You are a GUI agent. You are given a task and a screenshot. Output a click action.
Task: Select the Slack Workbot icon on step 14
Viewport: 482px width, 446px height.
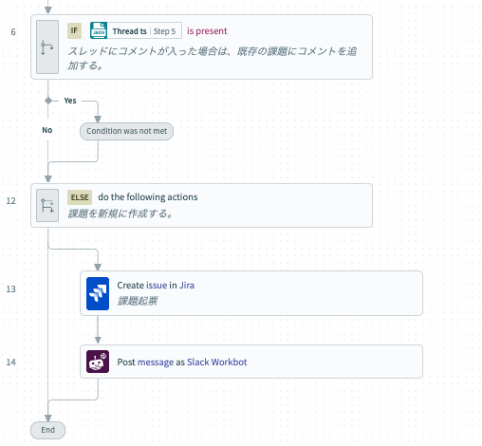tap(98, 362)
